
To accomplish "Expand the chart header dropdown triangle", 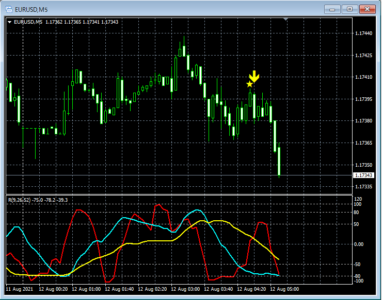I will (x=9, y=22).
